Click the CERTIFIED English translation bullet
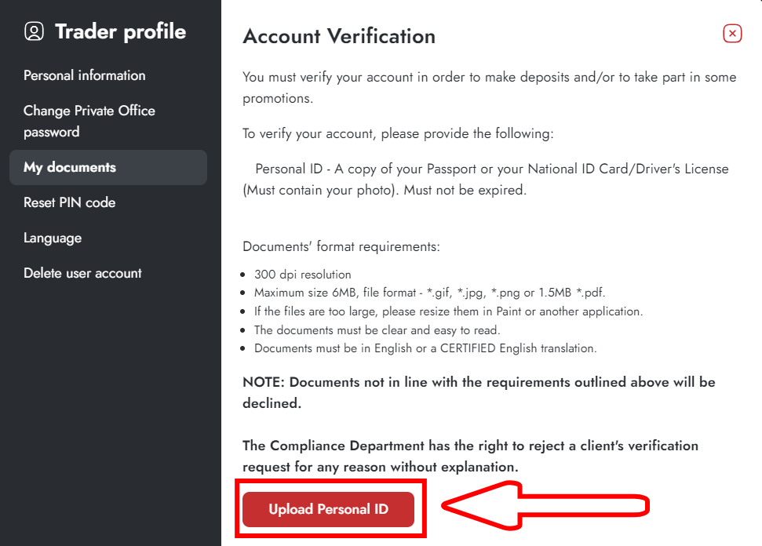The height and width of the screenshot is (546, 762). click(x=425, y=348)
